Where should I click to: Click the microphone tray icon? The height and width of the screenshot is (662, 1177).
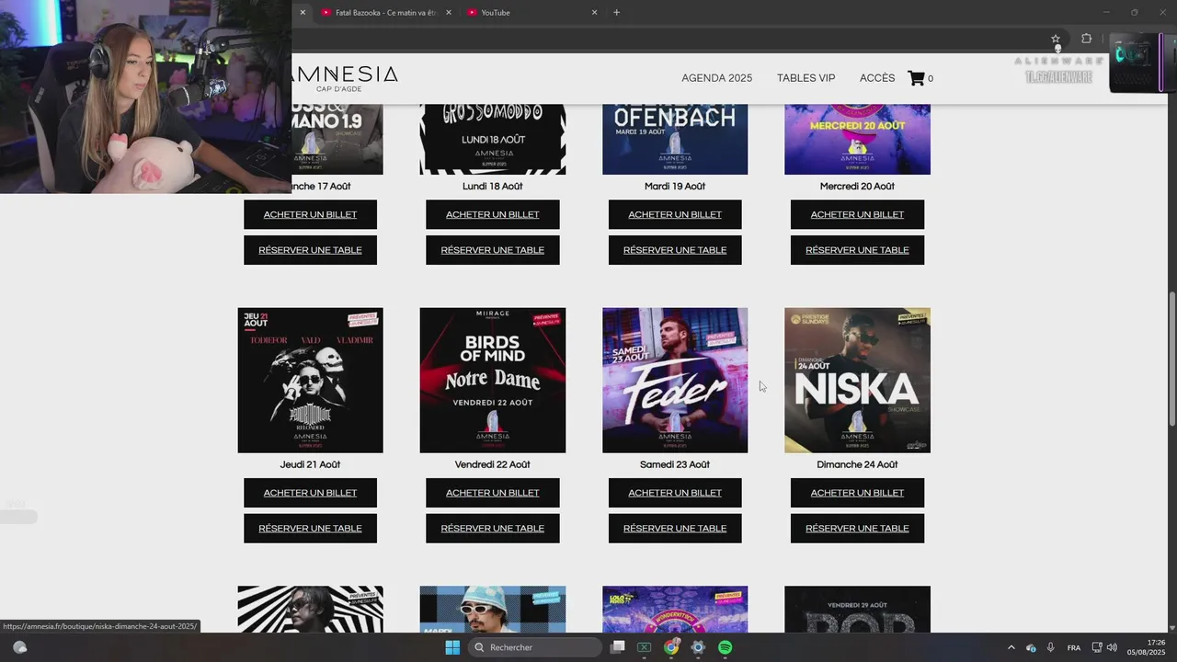(x=1050, y=647)
